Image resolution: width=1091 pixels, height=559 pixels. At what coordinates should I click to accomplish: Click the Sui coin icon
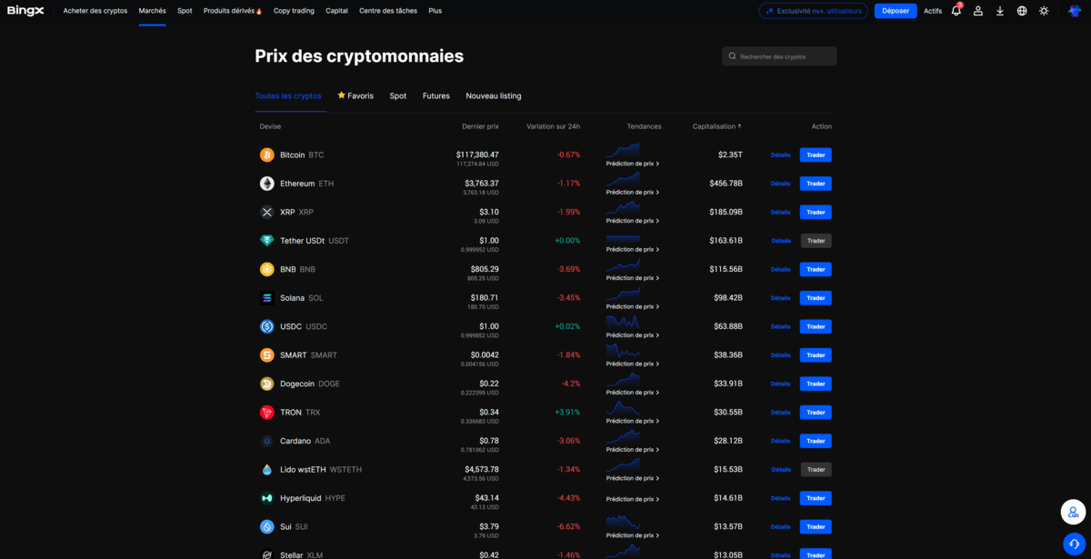(267, 527)
